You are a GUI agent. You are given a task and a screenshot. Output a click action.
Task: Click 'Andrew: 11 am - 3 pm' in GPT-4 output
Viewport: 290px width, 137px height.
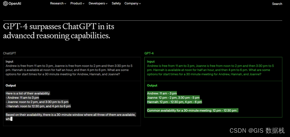click(162, 93)
